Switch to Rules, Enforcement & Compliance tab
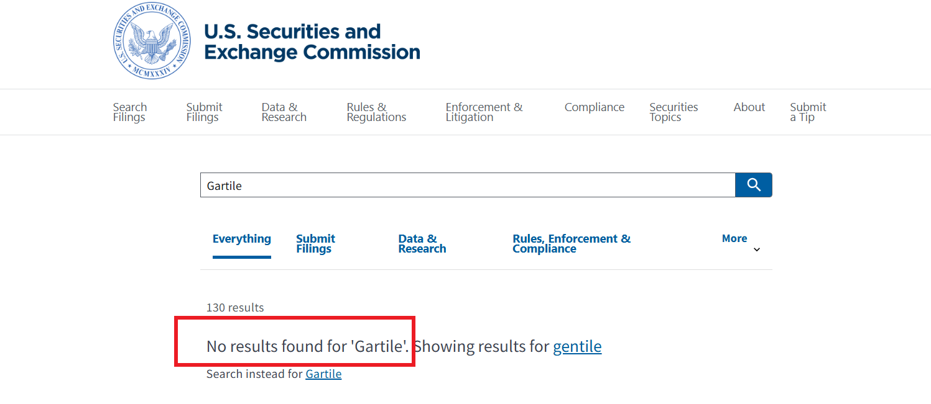Image resolution: width=931 pixels, height=404 pixels. tap(571, 244)
